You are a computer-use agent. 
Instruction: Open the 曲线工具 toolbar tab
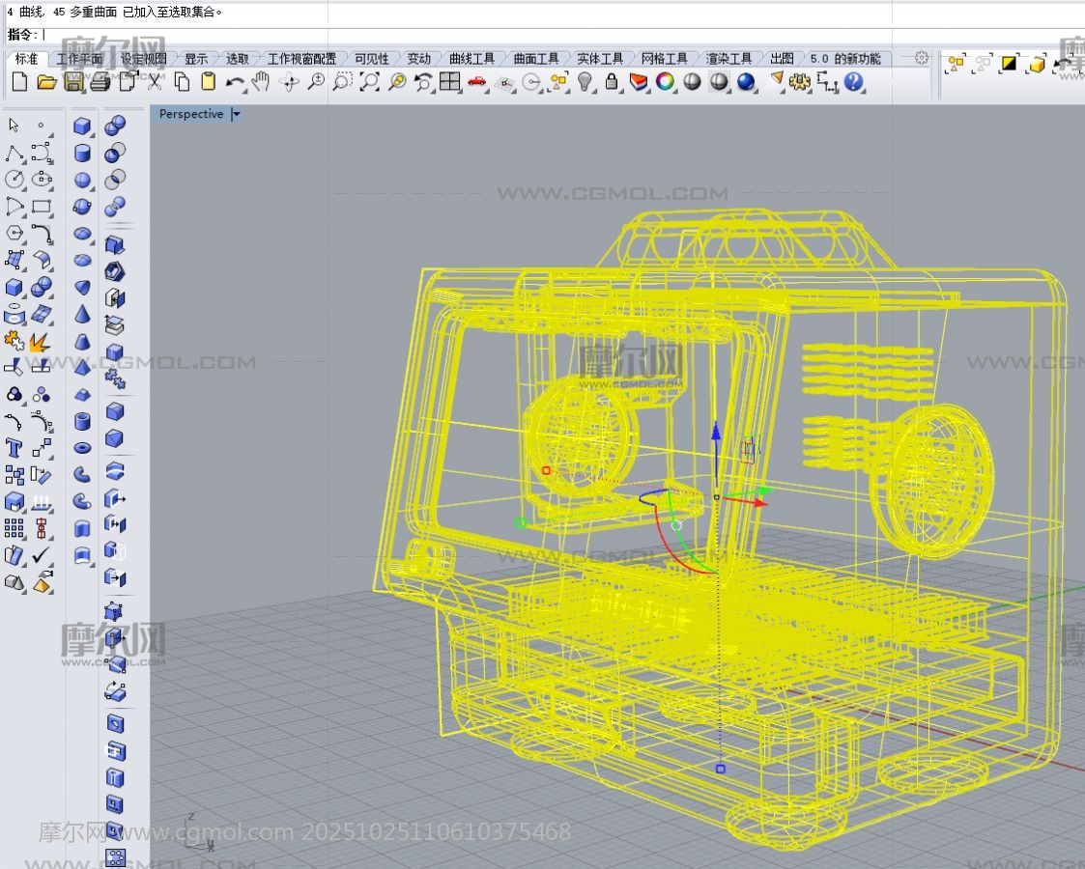pyautogui.click(x=471, y=59)
